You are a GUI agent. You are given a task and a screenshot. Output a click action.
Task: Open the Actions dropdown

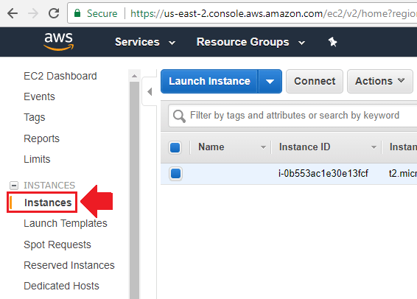coord(380,81)
